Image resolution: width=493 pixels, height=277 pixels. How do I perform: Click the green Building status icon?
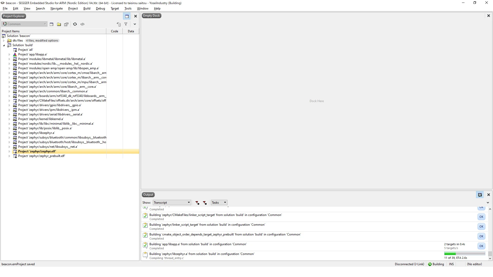coord(430,264)
